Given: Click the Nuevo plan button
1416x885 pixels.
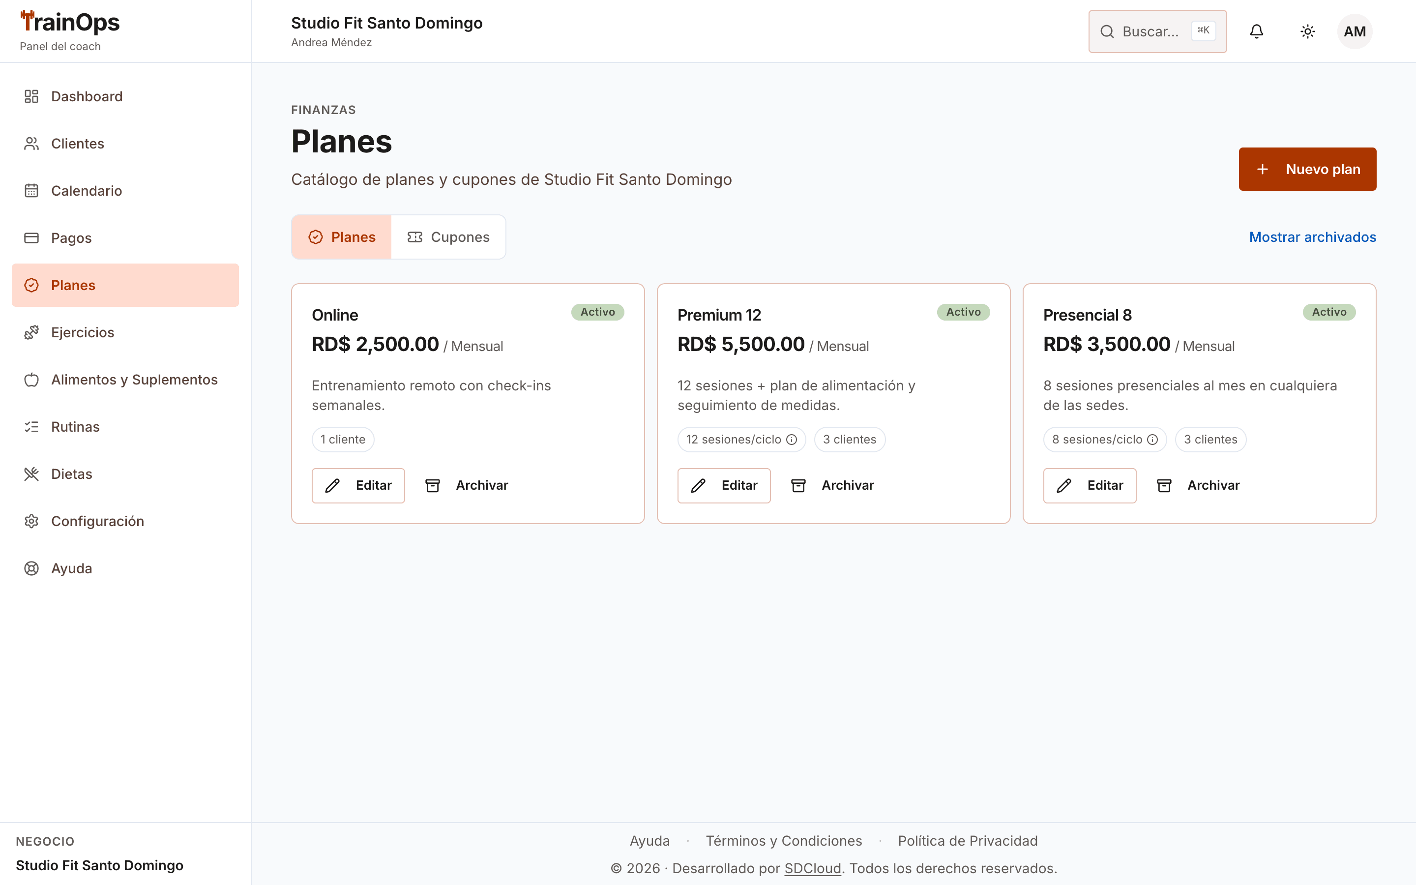Looking at the screenshot, I should tap(1307, 169).
